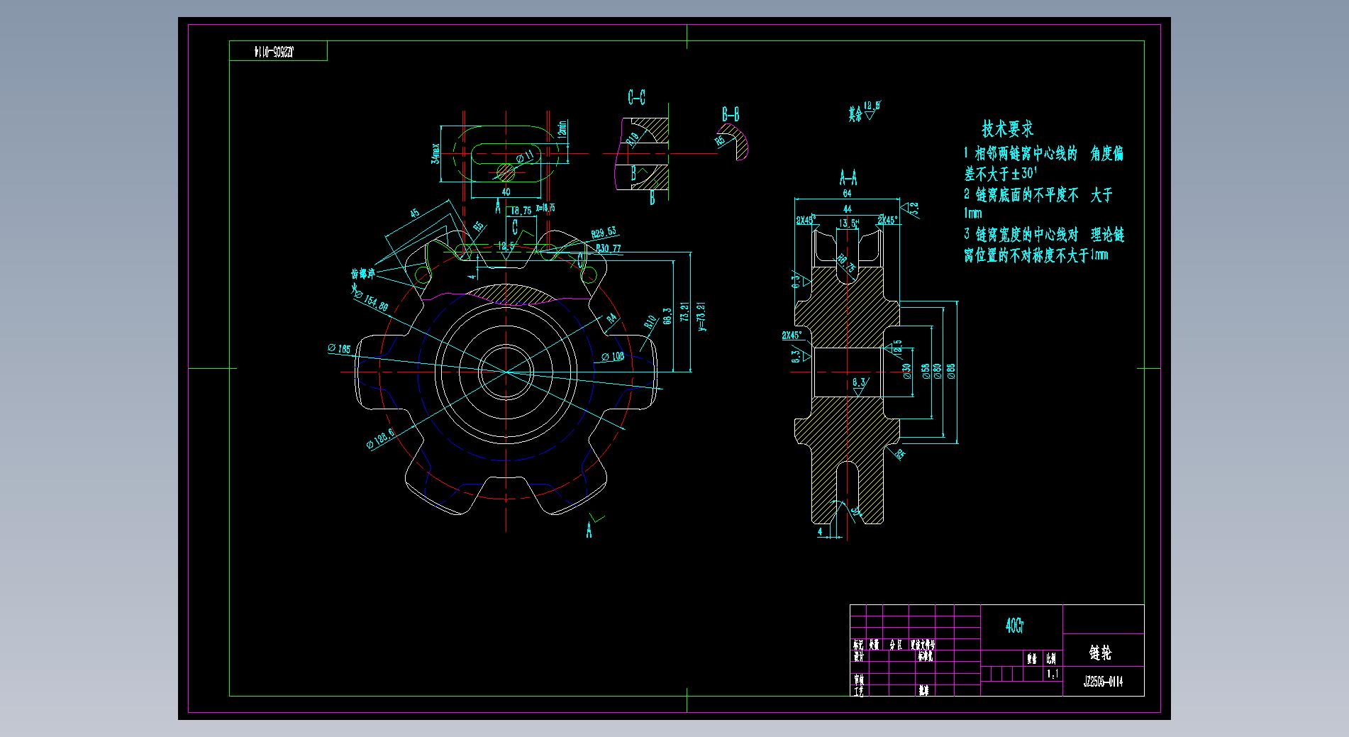This screenshot has height=737, width=1349.
Task: Click the 34max dimension on chain link
Action: click(435, 154)
